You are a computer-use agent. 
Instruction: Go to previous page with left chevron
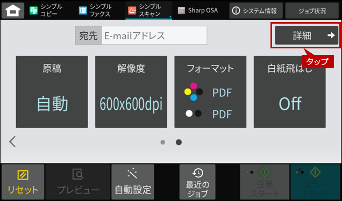click(x=12, y=142)
